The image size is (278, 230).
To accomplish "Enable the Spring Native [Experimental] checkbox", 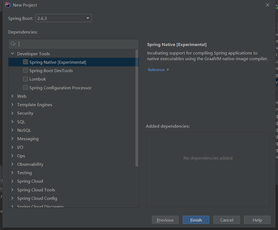I will [26, 62].
